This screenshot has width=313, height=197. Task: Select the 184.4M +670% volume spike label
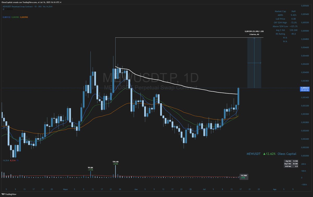click(115, 163)
